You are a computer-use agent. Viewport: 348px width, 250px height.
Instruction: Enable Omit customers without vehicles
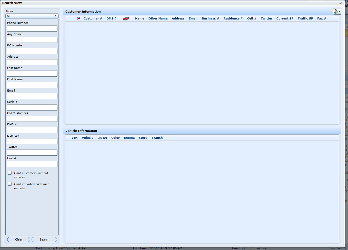click(x=10, y=173)
